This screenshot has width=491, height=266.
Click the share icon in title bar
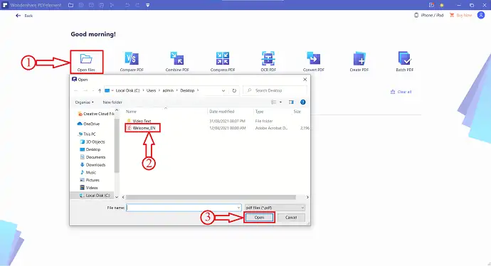pos(112,5)
